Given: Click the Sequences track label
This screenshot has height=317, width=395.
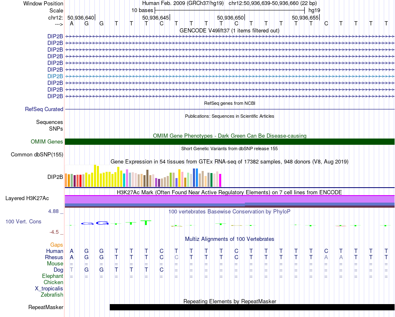Looking at the screenshot, I should [x=49, y=122].
